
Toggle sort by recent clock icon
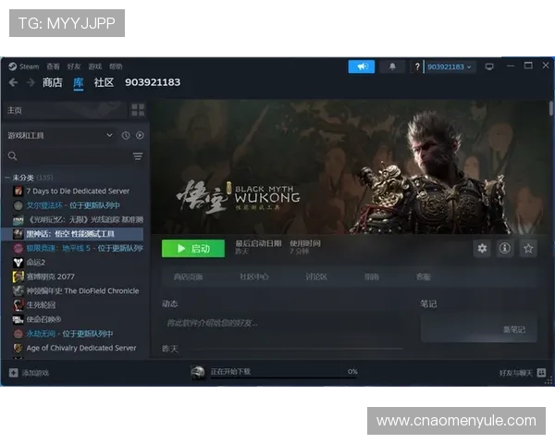click(126, 135)
